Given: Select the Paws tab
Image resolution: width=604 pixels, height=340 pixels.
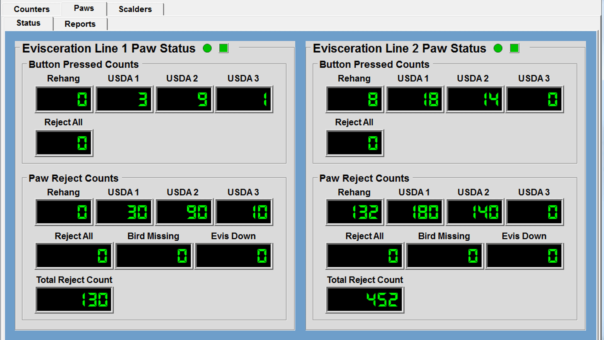Looking at the screenshot, I should (x=84, y=8).
